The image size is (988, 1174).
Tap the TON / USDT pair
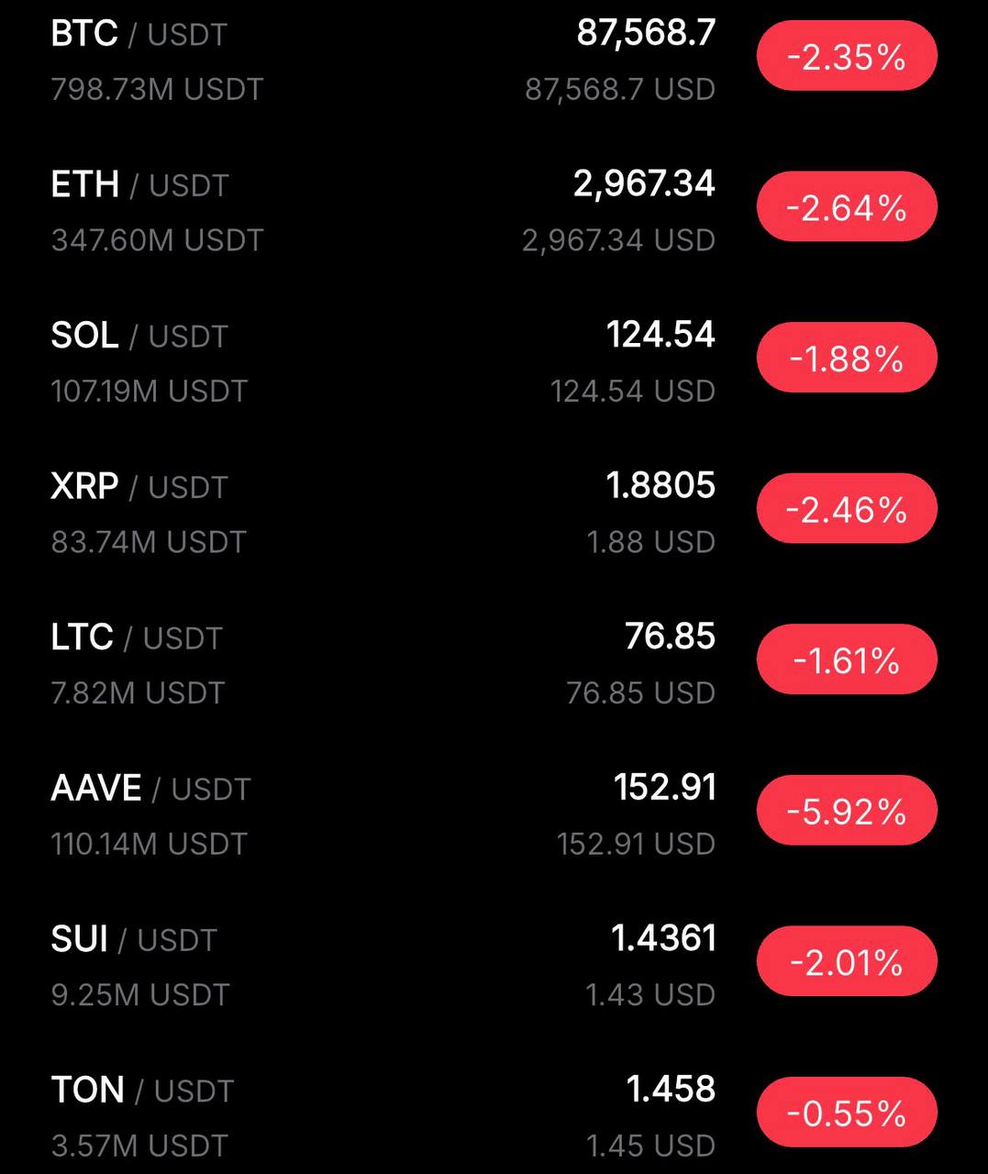pos(142,1090)
